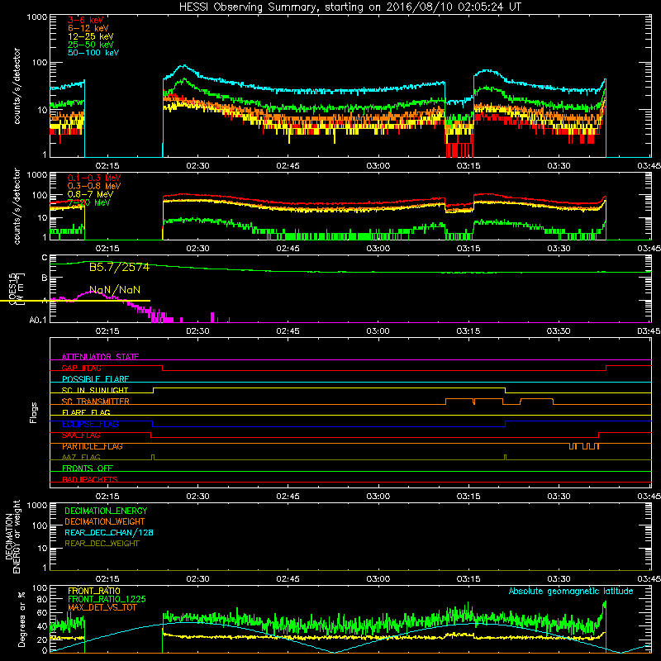This screenshot has height=661, width=661.
Task: Click the Flags y-axis title
Action: 33,412
